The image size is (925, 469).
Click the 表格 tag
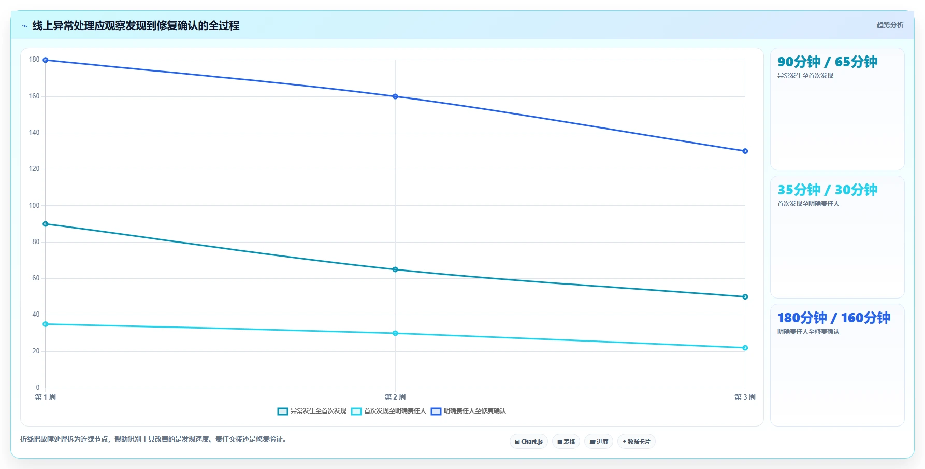pos(566,442)
